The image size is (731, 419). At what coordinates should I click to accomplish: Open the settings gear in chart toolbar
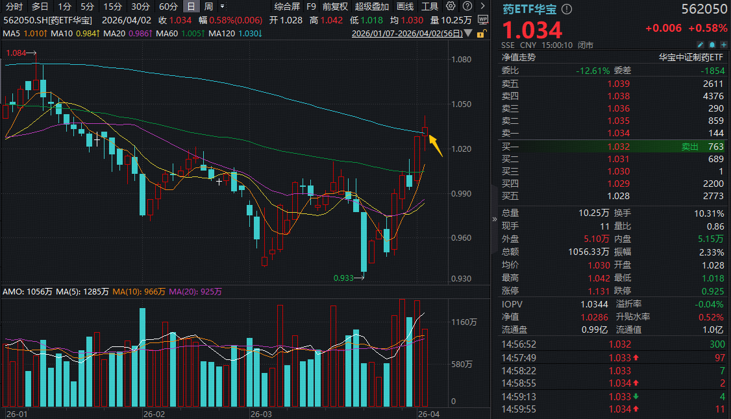pyautogui.click(x=451, y=6)
